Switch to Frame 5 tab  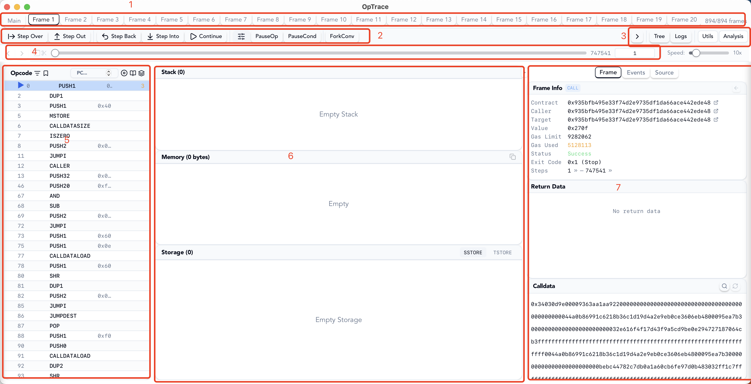(172, 19)
